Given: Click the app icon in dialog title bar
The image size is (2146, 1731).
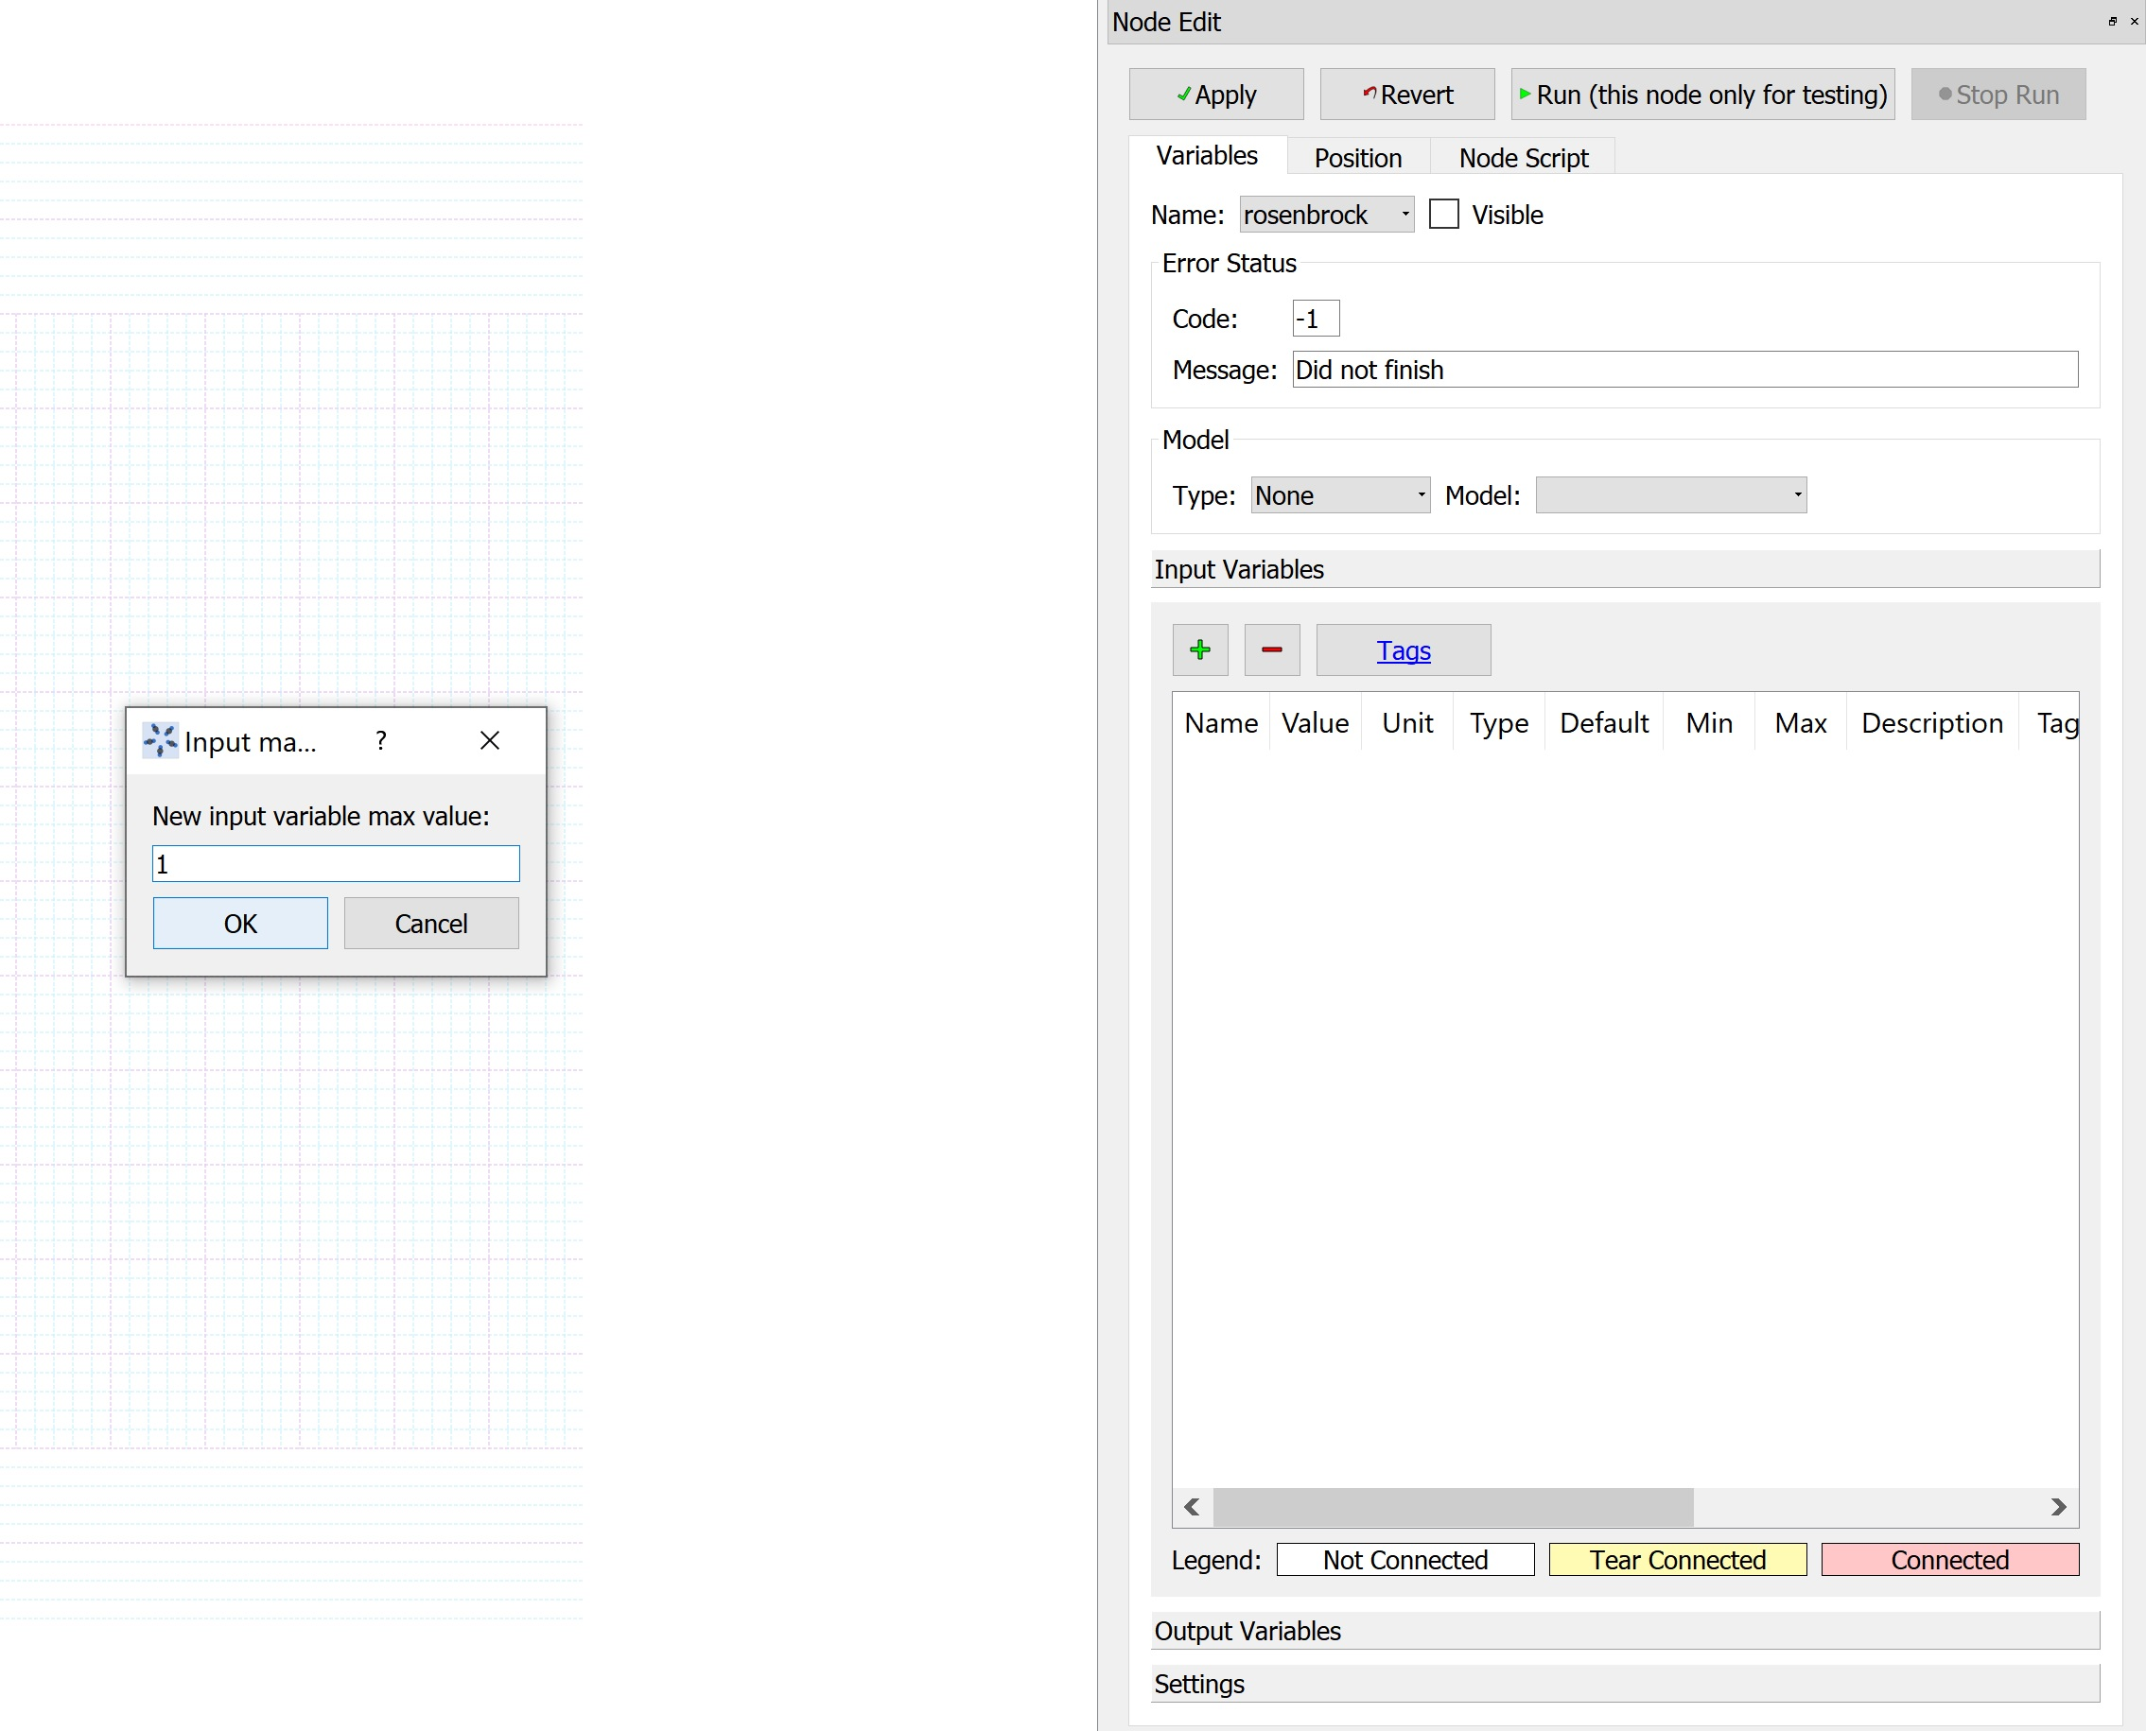Looking at the screenshot, I should 160,741.
